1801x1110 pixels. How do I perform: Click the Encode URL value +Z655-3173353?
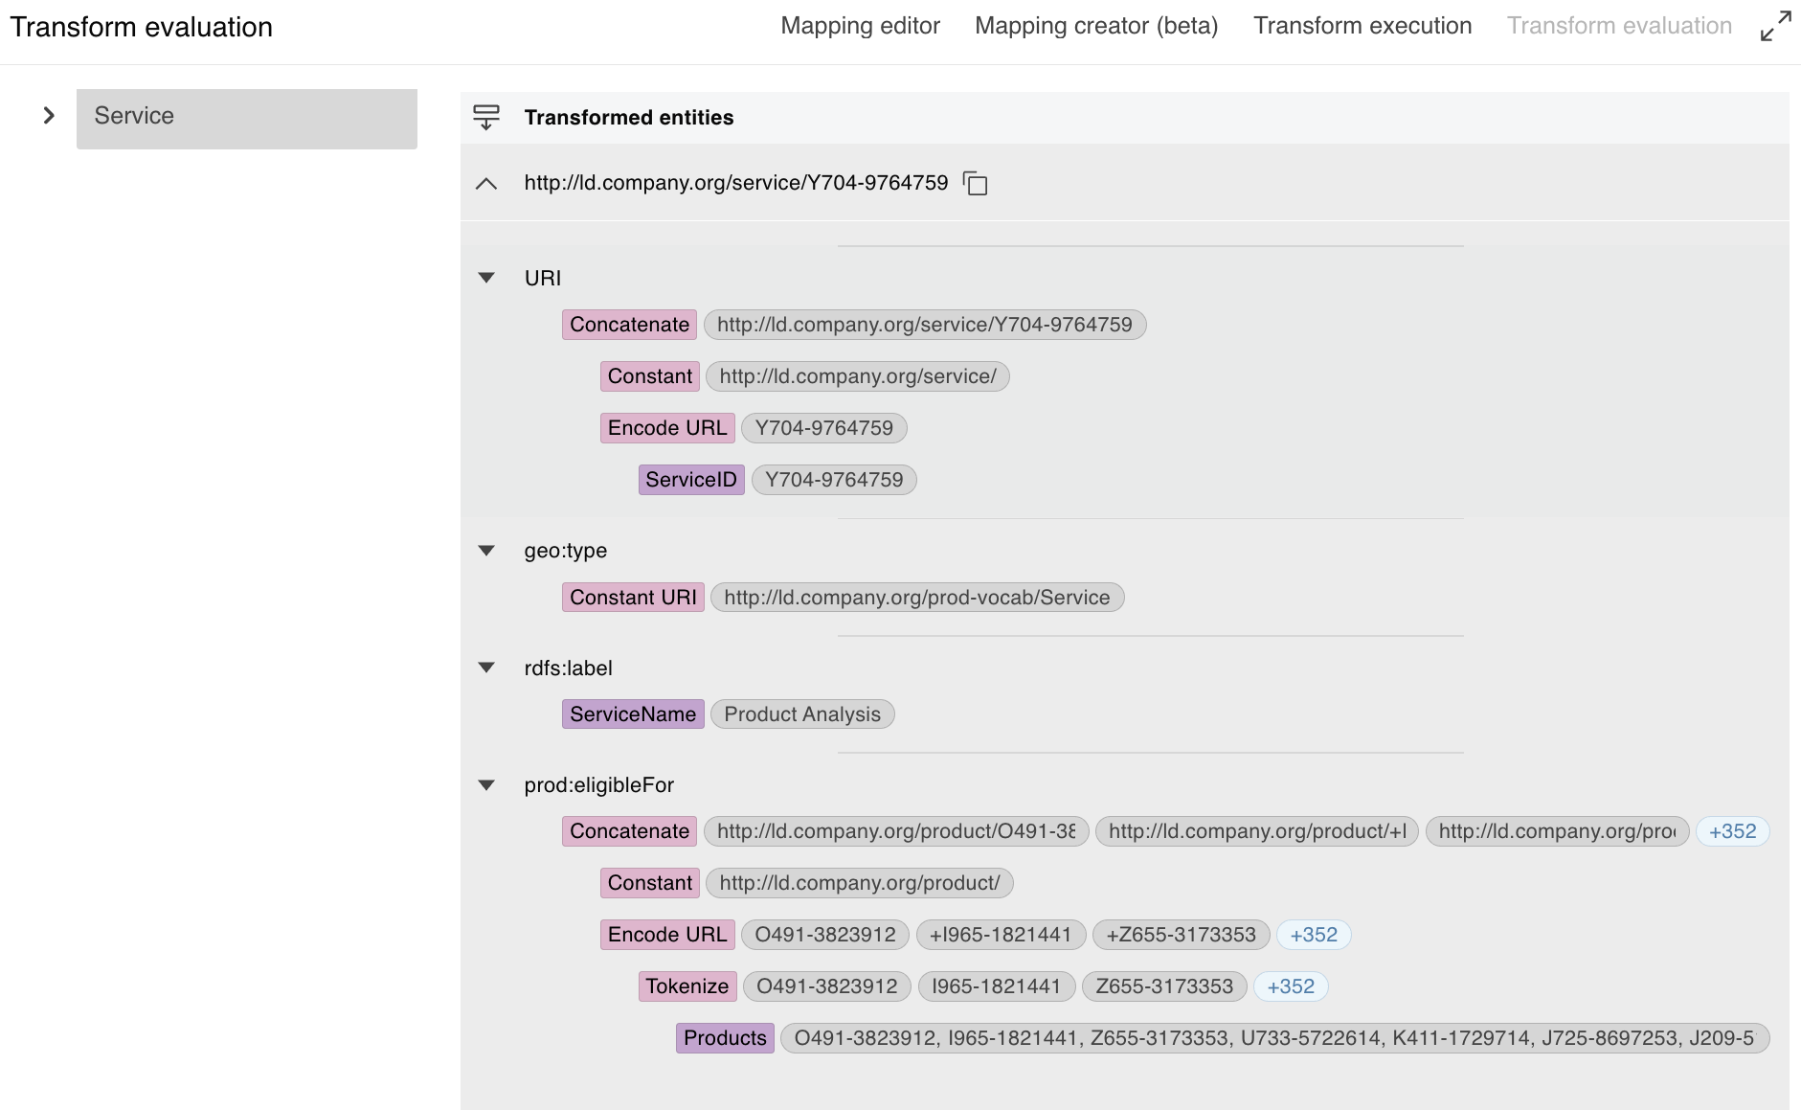pyautogui.click(x=1181, y=935)
